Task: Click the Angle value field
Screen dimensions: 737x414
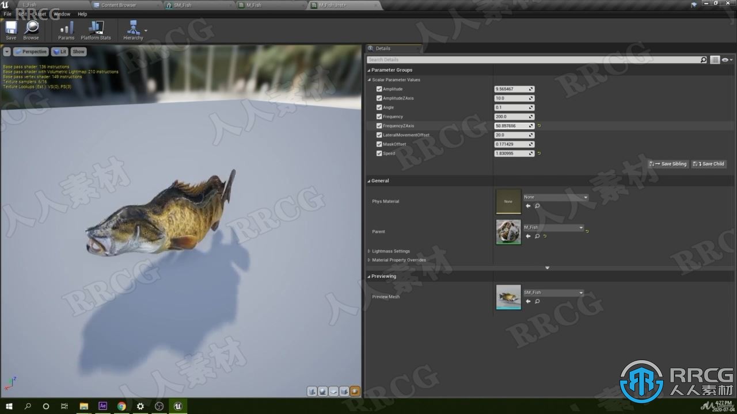Action: (x=514, y=108)
